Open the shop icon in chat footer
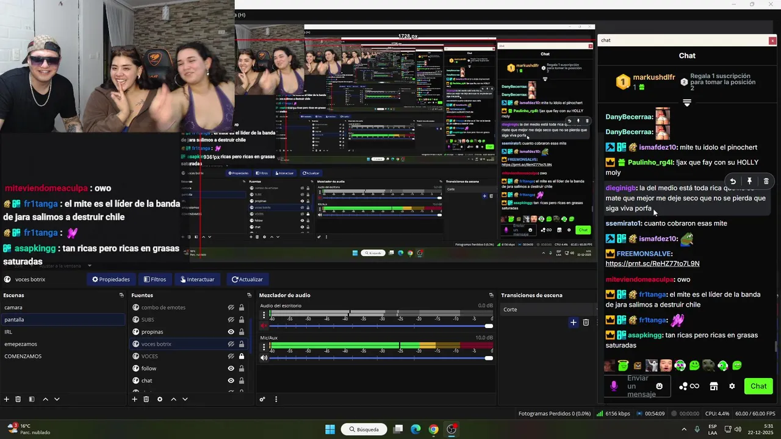The height and width of the screenshot is (439, 781). tap(713, 386)
